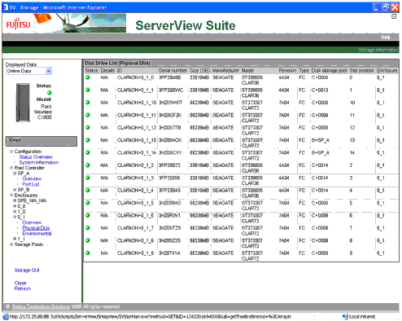The width and height of the screenshot is (402, 321).
Task: Click the Fujitsu logo in the header
Action: (18, 24)
